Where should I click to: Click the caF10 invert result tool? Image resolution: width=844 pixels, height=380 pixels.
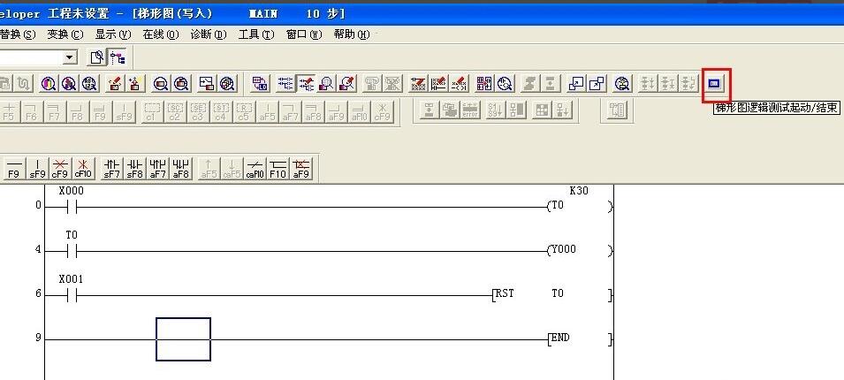click(255, 168)
